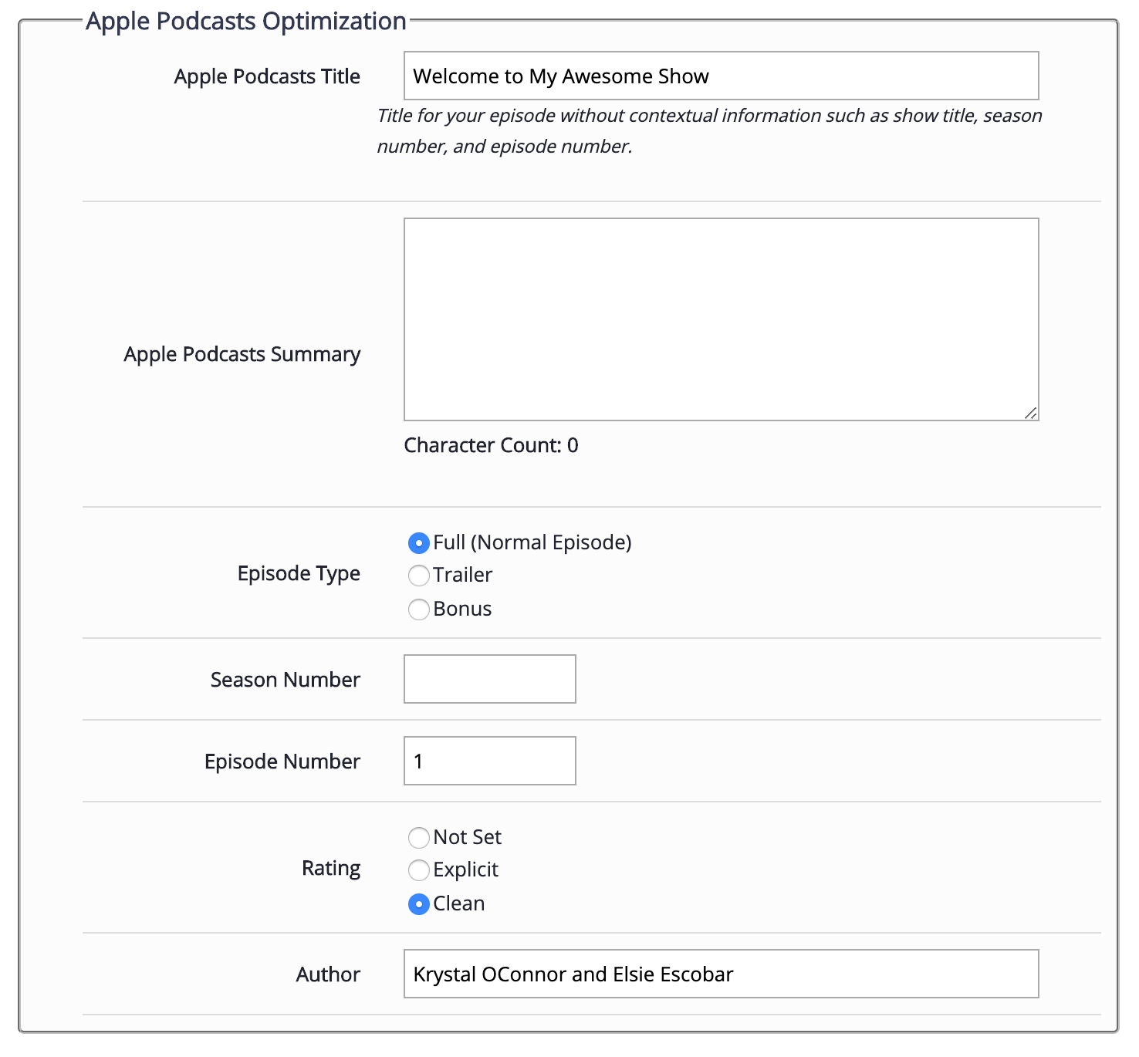The image size is (1139, 1057).
Task: Click the summary text area resize handle
Action: point(1031,413)
